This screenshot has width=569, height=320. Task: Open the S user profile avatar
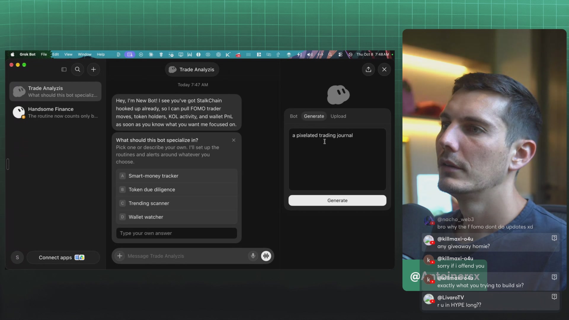[x=17, y=257]
